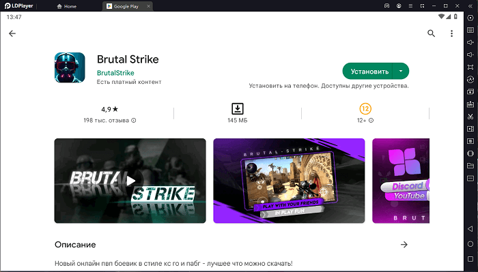Switch to the Home tab
Image resolution: width=478 pixels, height=272 pixels.
66,6
